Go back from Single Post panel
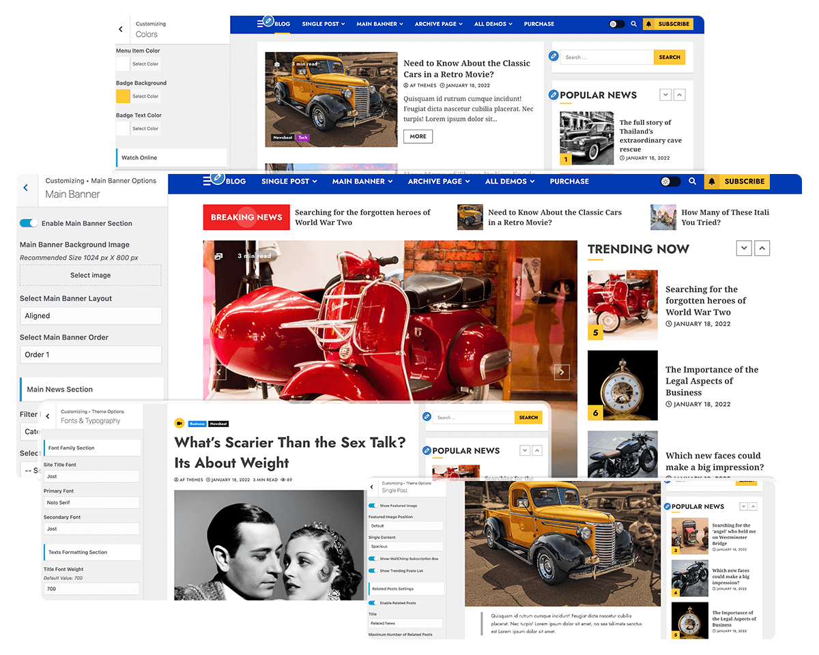The width and height of the screenshot is (819, 655). point(372,487)
